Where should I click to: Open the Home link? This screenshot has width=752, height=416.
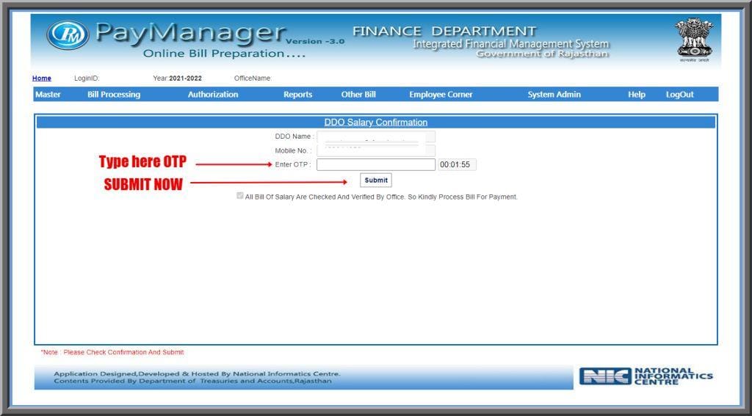[42, 78]
